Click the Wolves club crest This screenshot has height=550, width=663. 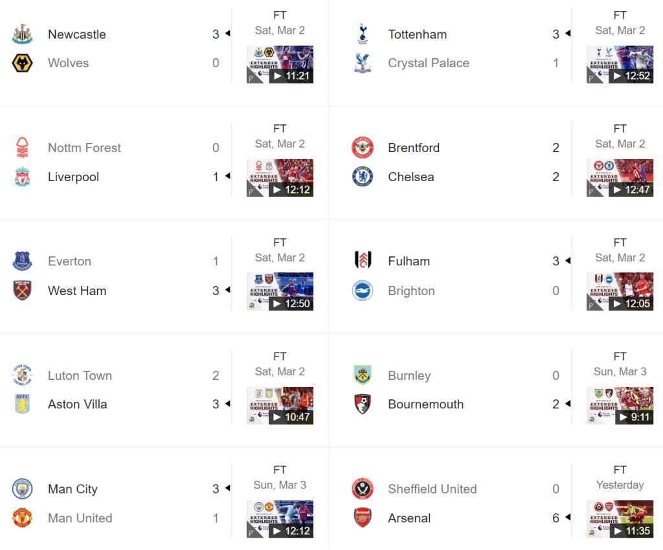point(22,63)
